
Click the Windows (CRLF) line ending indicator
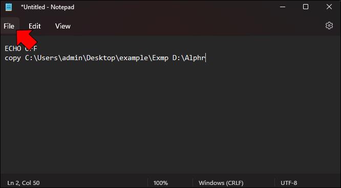(221, 183)
